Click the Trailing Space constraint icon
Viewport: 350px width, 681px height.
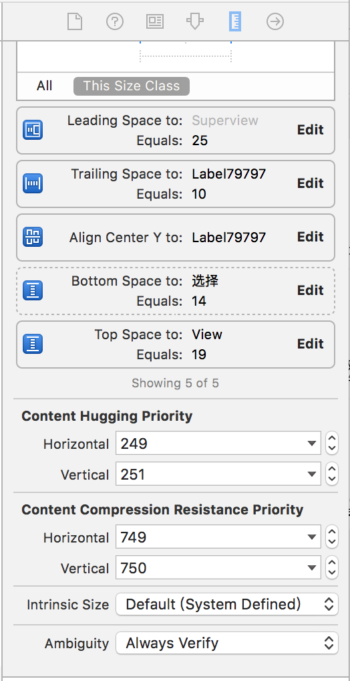(x=33, y=183)
